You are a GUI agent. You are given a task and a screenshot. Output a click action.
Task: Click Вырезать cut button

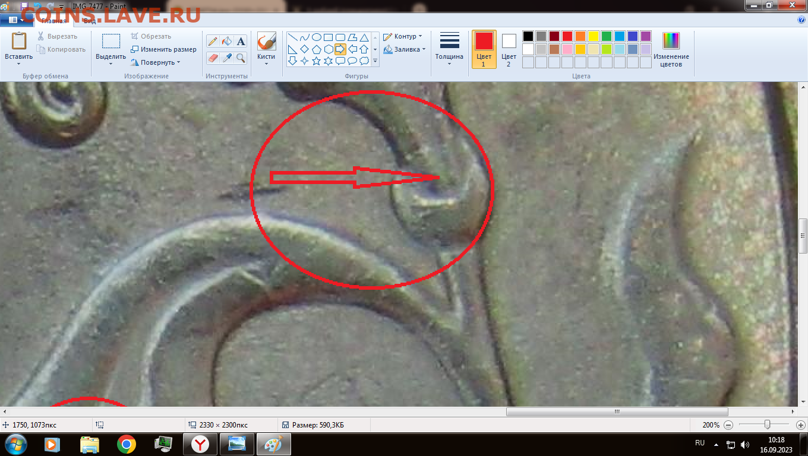pyautogui.click(x=57, y=36)
